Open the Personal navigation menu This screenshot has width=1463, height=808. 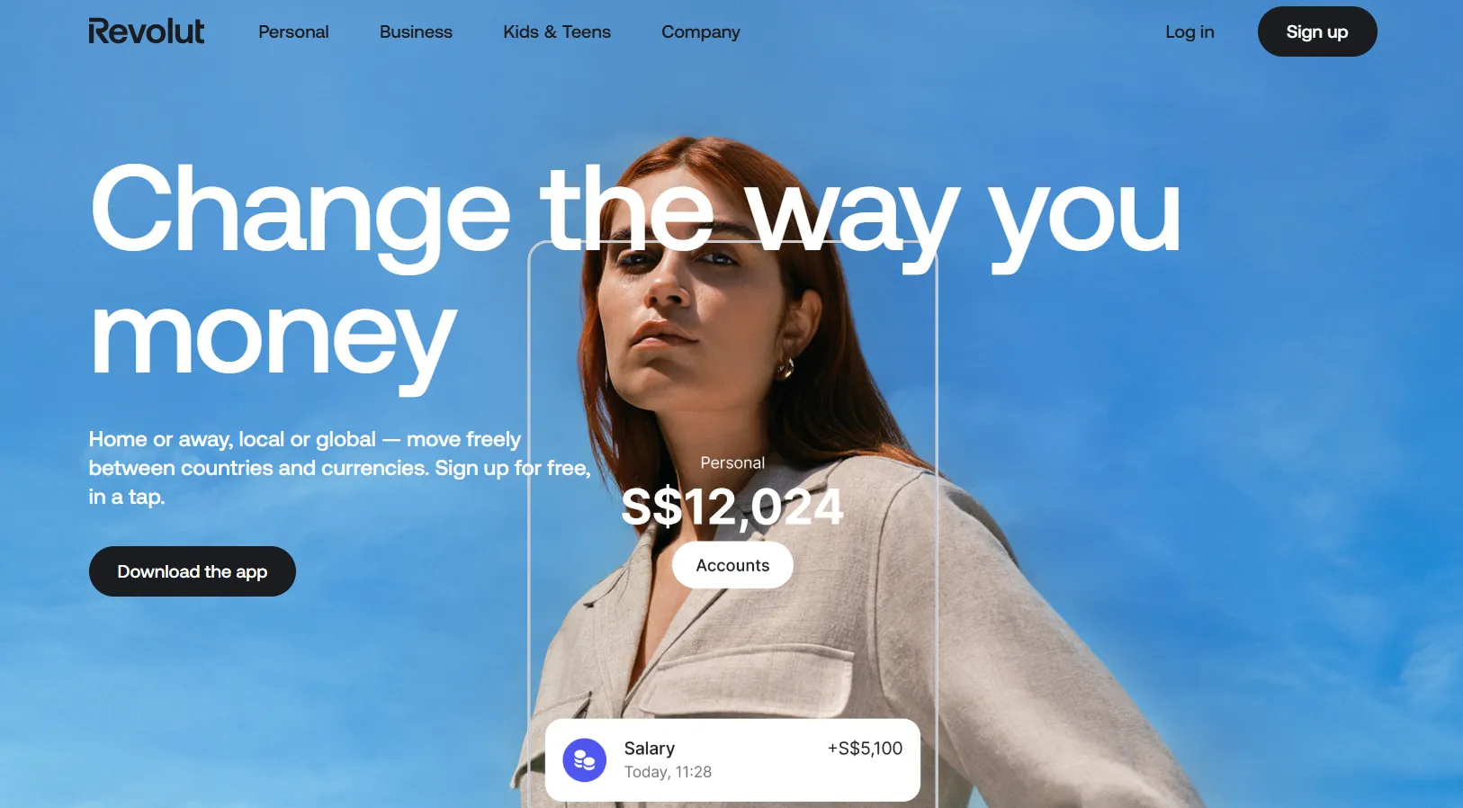click(x=293, y=31)
